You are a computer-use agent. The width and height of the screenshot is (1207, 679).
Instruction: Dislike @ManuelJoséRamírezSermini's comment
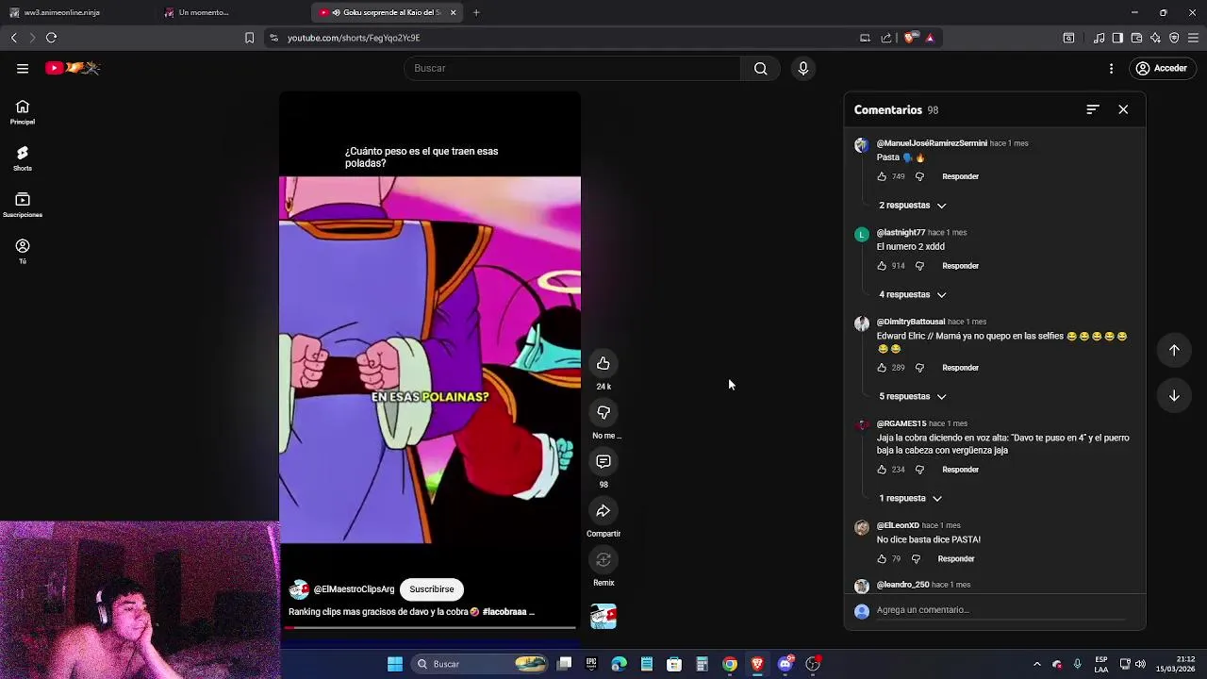(919, 177)
